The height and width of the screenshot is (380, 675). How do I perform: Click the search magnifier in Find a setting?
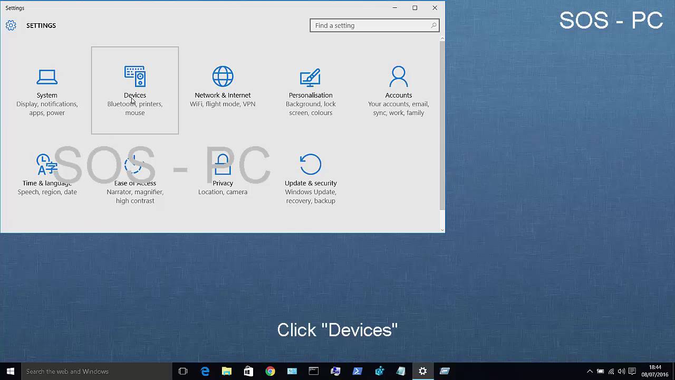tap(433, 25)
